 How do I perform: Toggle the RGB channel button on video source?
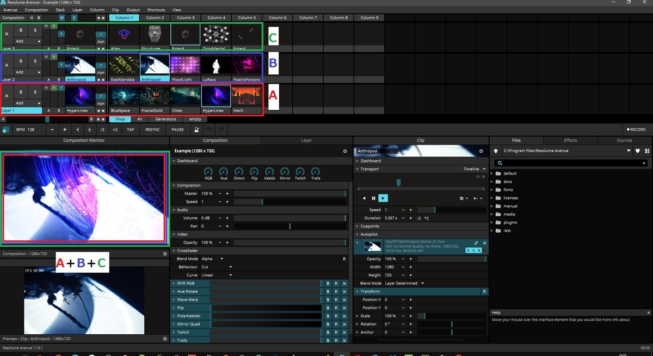[x=473, y=251]
